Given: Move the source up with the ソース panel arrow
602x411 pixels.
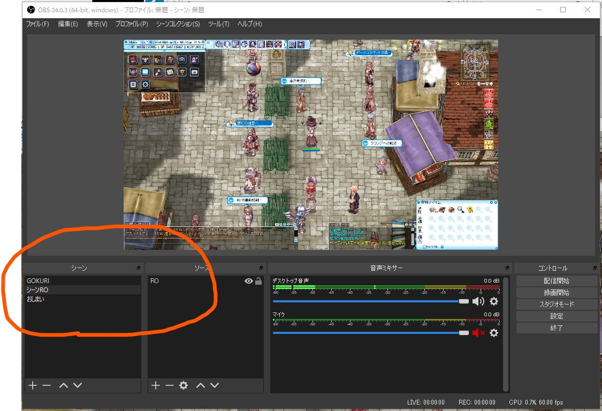Looking at the screenshot, I should pyautogui.click(x=201, y=385).
